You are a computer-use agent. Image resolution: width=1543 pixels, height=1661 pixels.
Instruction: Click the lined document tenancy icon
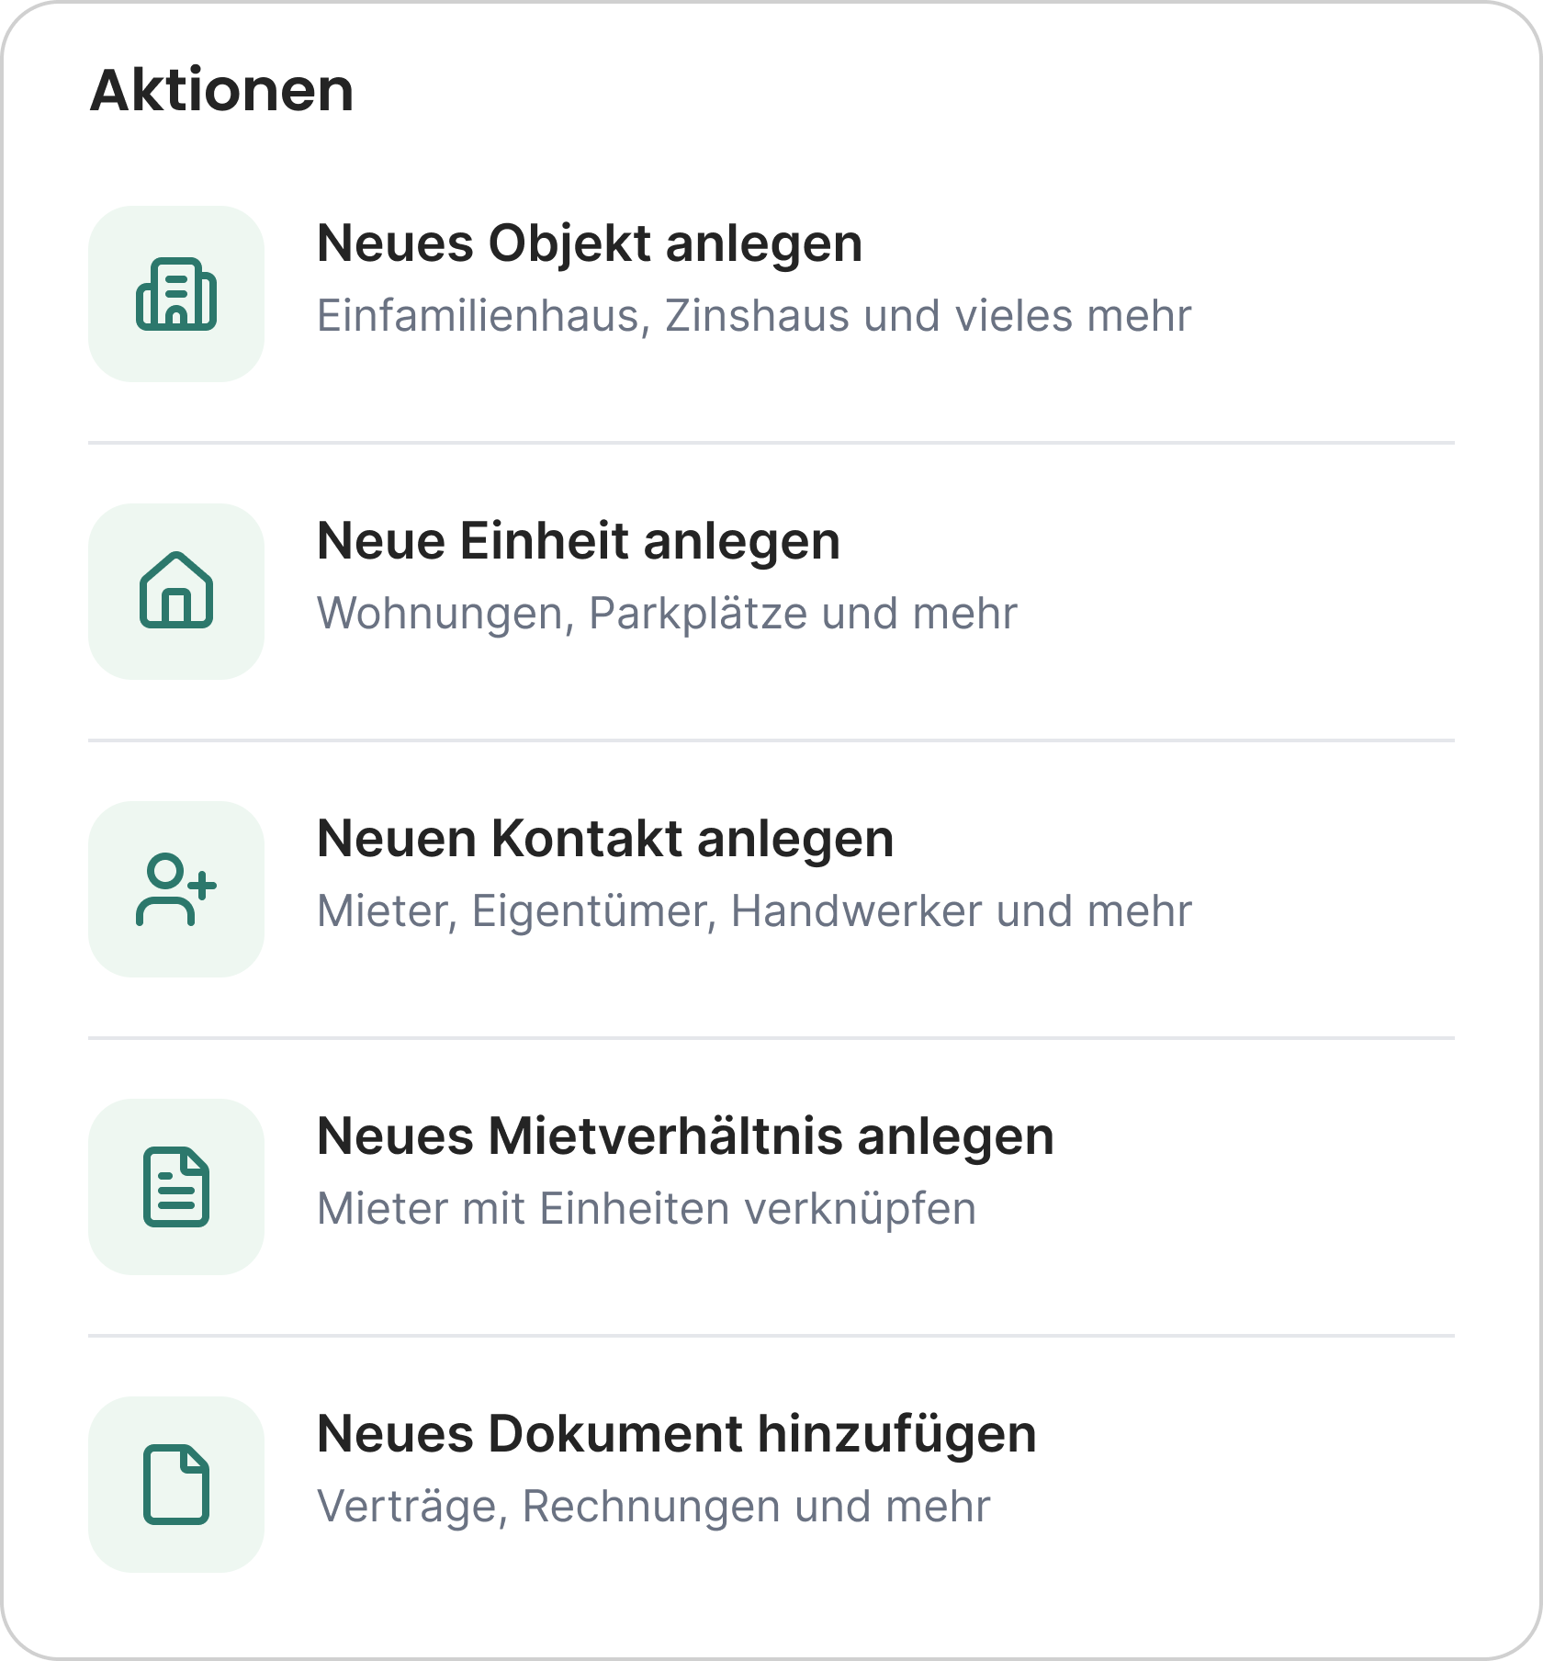coord(176,1187)
